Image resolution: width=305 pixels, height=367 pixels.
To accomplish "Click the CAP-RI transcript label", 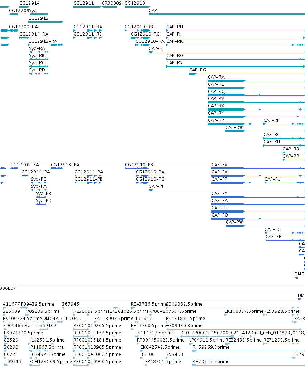I will coord(156,48).
